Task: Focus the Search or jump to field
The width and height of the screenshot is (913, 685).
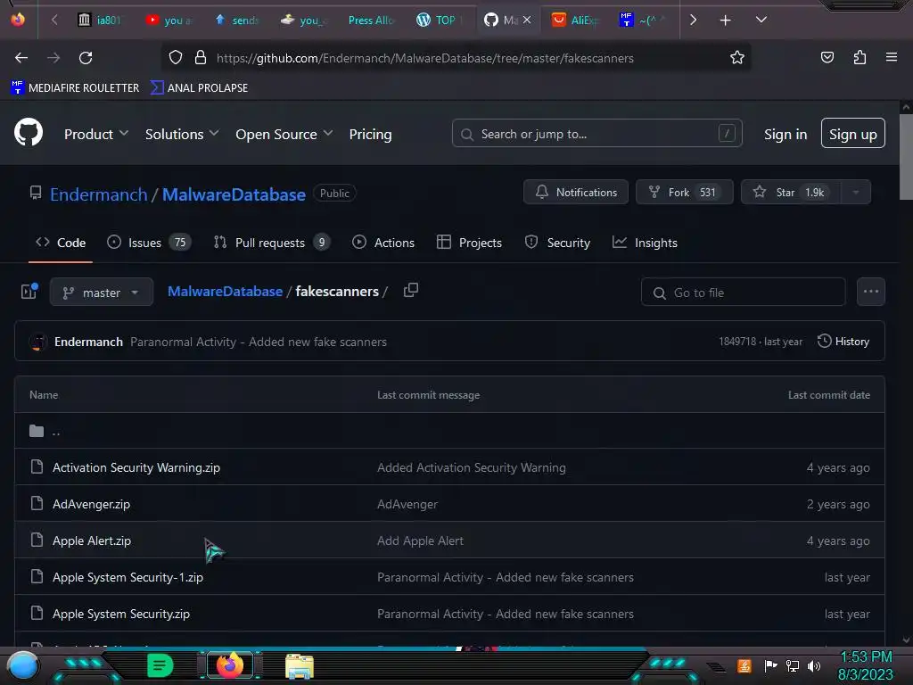Action: pos(596,134)
